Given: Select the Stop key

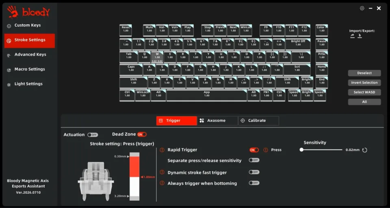Looking at the screenshot, I should pyautogui.click(x=208, y=30).
